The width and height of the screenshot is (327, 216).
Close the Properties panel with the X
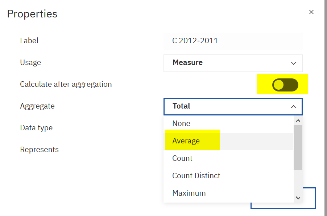tap(311, 12)
